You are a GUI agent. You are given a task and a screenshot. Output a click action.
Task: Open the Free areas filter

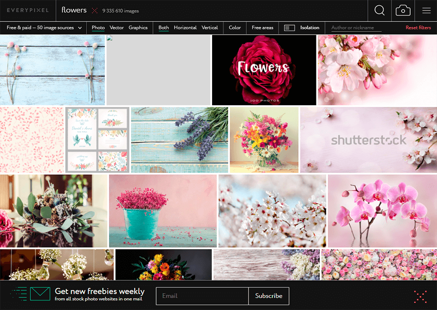pos(263,28)
